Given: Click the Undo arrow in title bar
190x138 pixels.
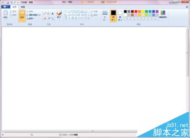Looking at the screenshot, I should pyautogui.click(x=11, y=2).
